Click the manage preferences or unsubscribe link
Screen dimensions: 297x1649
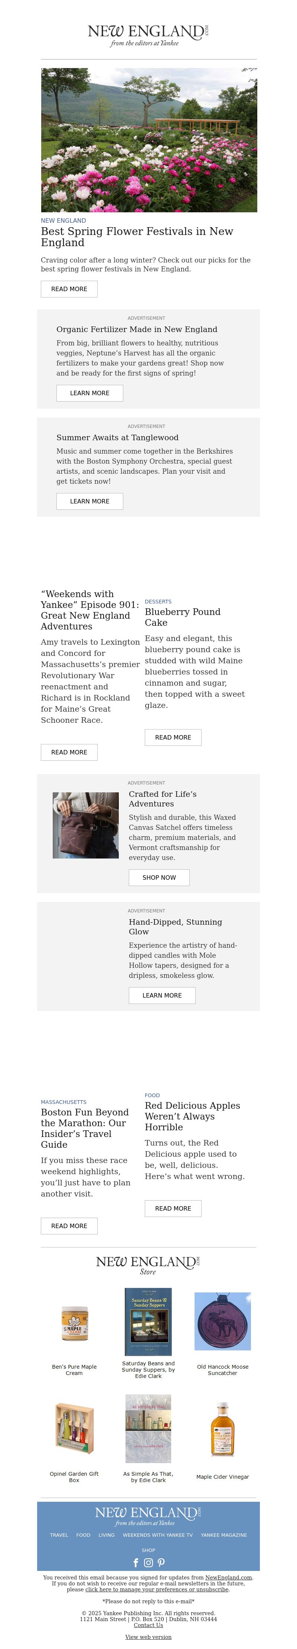[157, 1590]
